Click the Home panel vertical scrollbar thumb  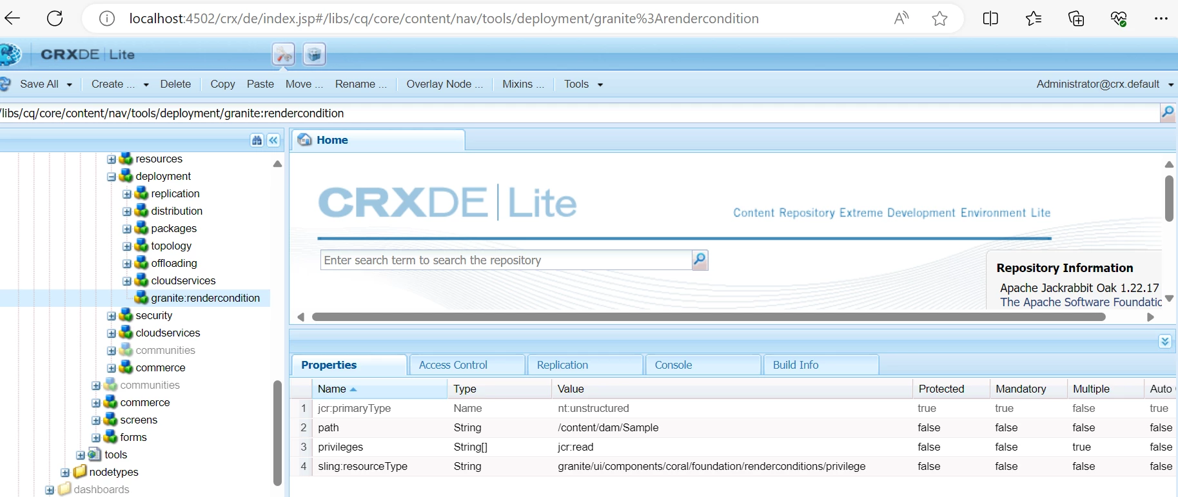pyautogui.click(x=1169, y=199)
